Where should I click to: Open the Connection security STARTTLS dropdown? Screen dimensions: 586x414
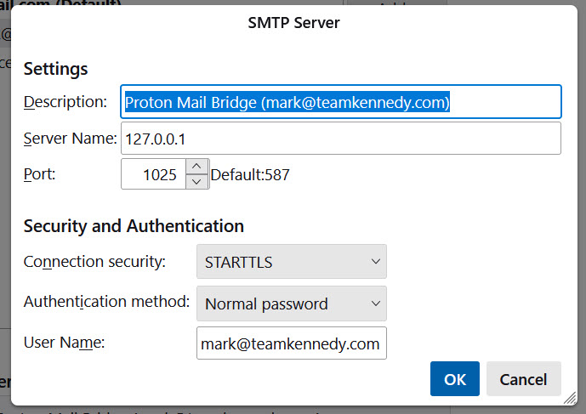coord(291,262)
